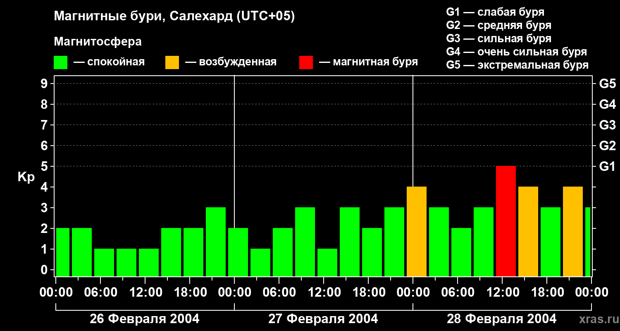Viewport: 620px width, 331px height.
Task: Click the G3 label on the right axis
Action: [x=607, y=125]
